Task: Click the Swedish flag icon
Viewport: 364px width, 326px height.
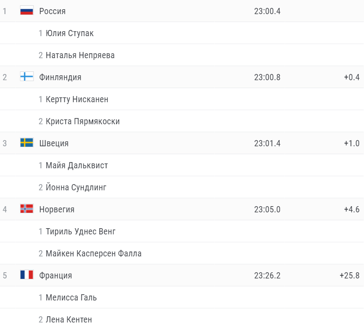Action: pos(27,143)
